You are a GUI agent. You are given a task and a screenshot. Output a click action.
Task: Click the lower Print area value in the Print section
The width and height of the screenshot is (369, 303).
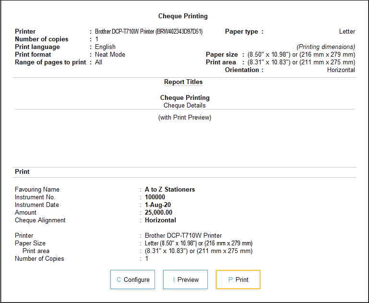tap(199, 251)
